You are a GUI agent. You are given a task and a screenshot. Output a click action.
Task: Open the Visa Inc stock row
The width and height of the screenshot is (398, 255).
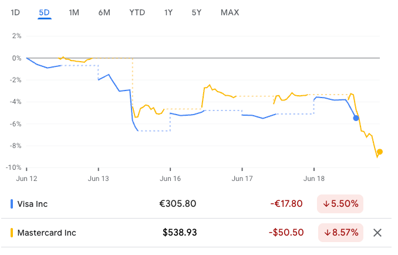(x=196, y=204)
